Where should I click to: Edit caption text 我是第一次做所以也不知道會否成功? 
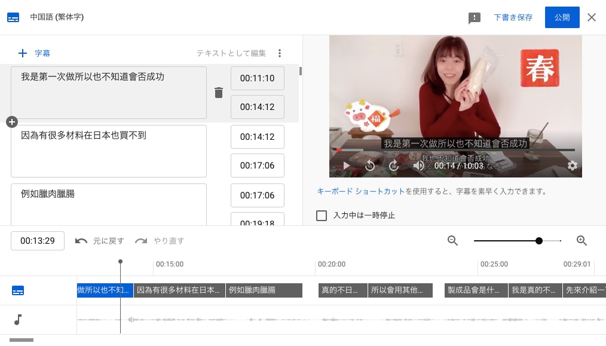(x=109, y=93)
